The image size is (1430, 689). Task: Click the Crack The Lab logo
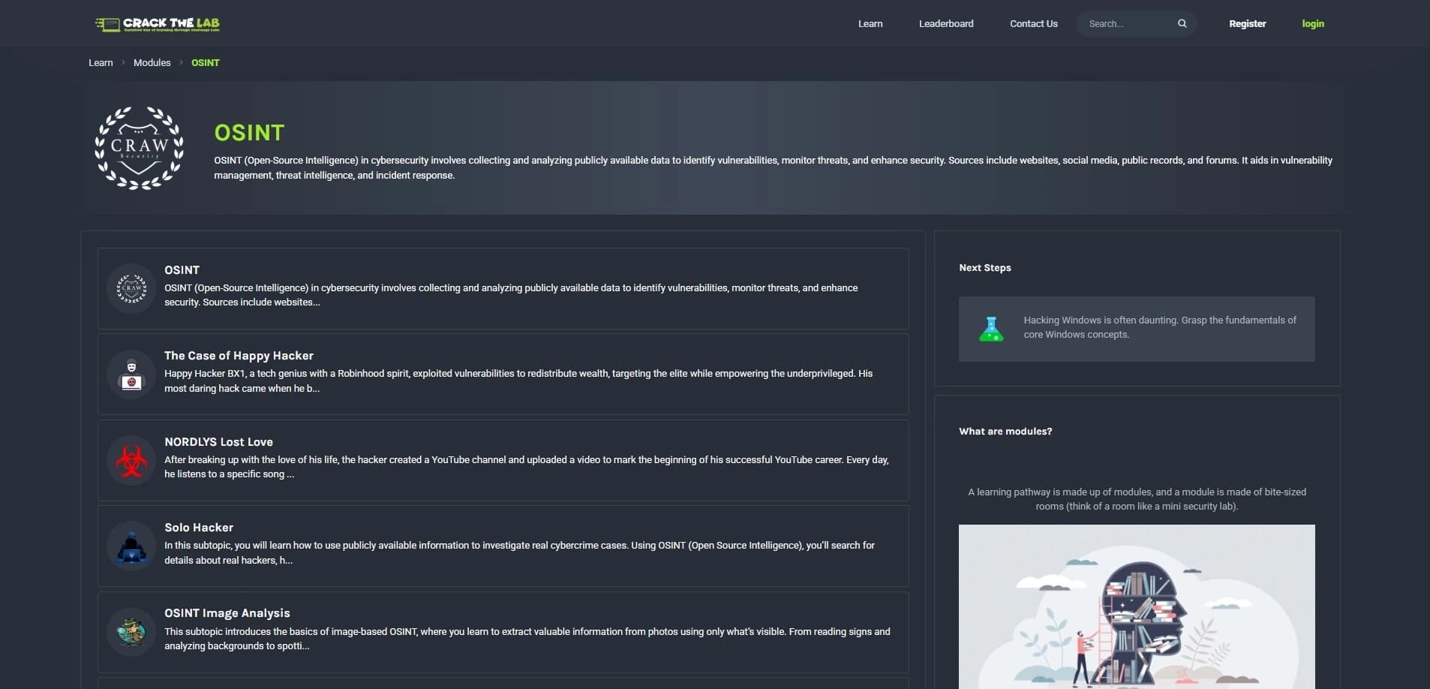coord(158,23)
